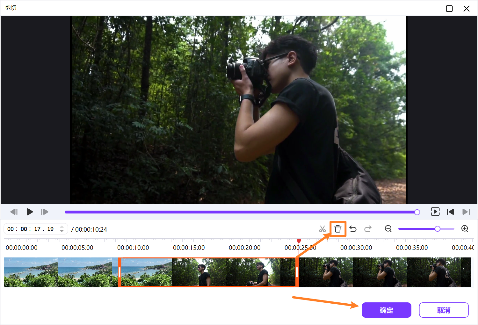This screenshot has width=478, height=325.
Task: Click the left handle of selected segment
Action: pos(119,272)
